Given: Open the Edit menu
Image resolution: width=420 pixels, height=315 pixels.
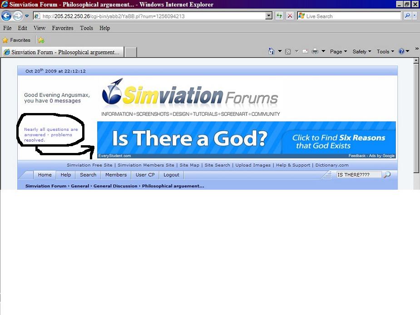Looking at the screenshot, I should pyautogui.click(x=23, y=28).
